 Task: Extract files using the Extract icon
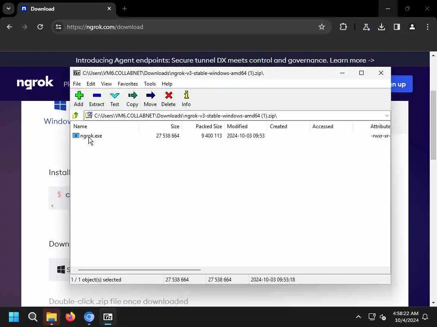[96, 99]
